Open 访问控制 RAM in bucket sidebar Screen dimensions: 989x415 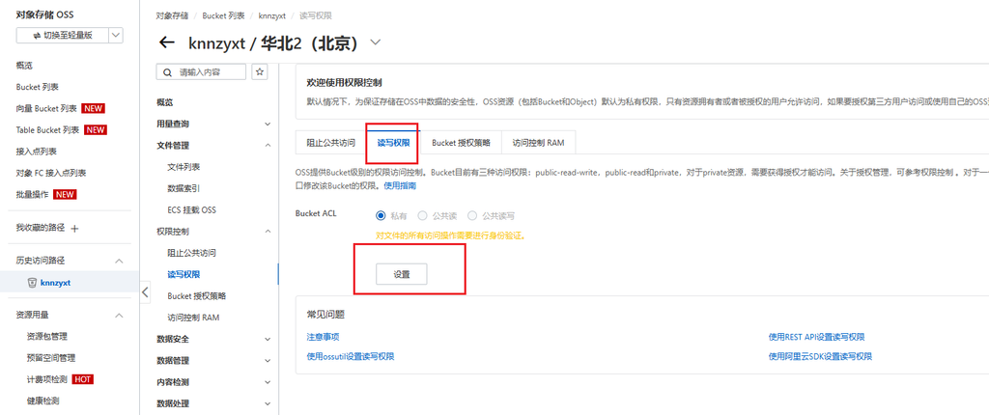(193, 318)
